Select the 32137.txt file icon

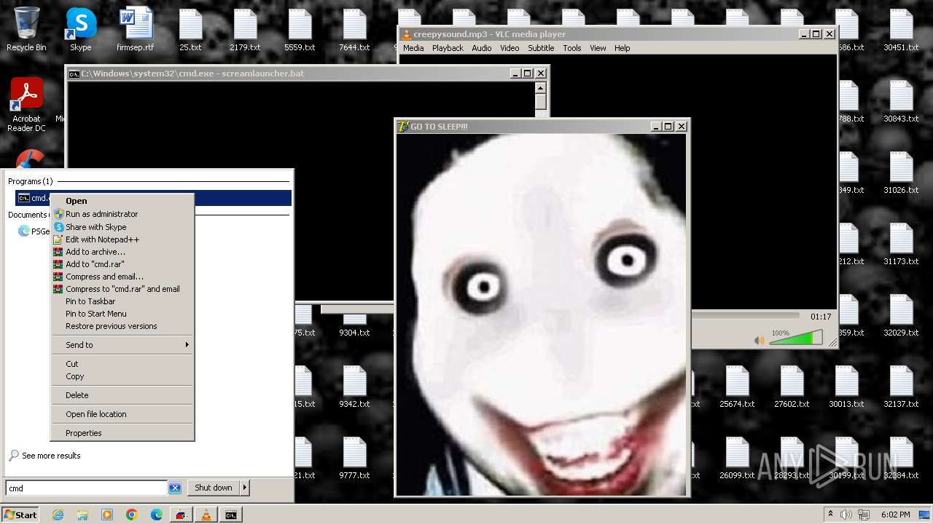coord(901,386)
